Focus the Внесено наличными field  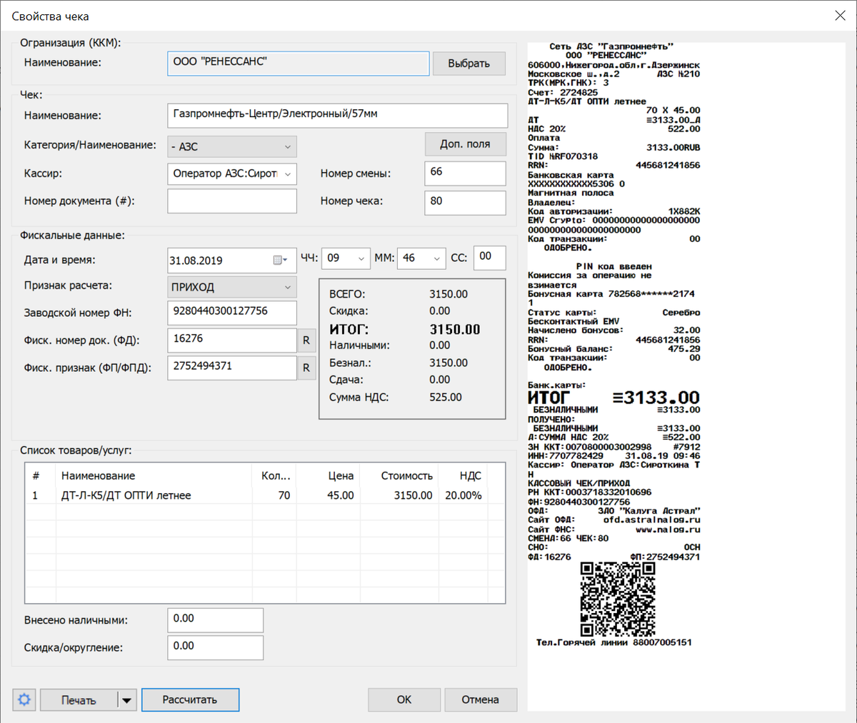click(215, 620)
